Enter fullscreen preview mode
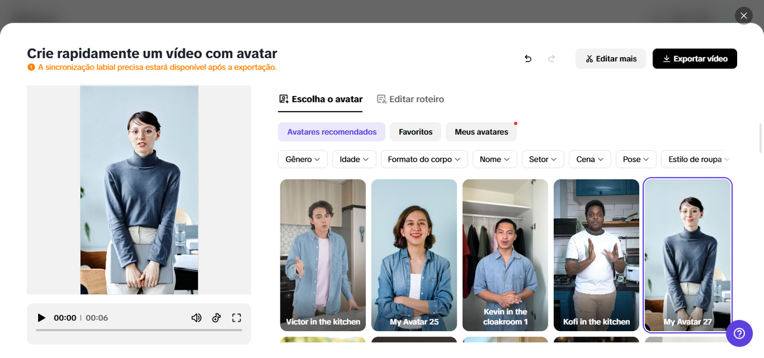This screenshot has height=358, width=764. point(236,318)
